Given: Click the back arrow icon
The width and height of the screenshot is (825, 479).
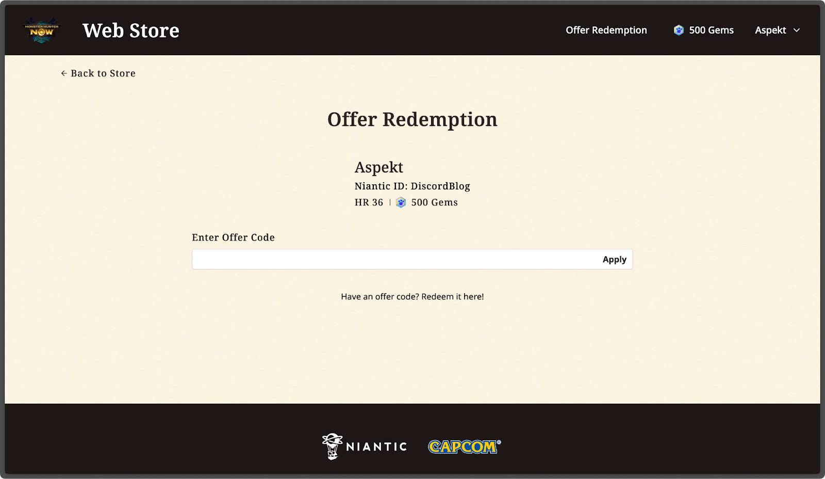Looking at the screenshot, I should point(64,73).
